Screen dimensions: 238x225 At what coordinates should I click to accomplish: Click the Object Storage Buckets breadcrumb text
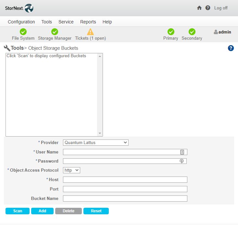53,48
